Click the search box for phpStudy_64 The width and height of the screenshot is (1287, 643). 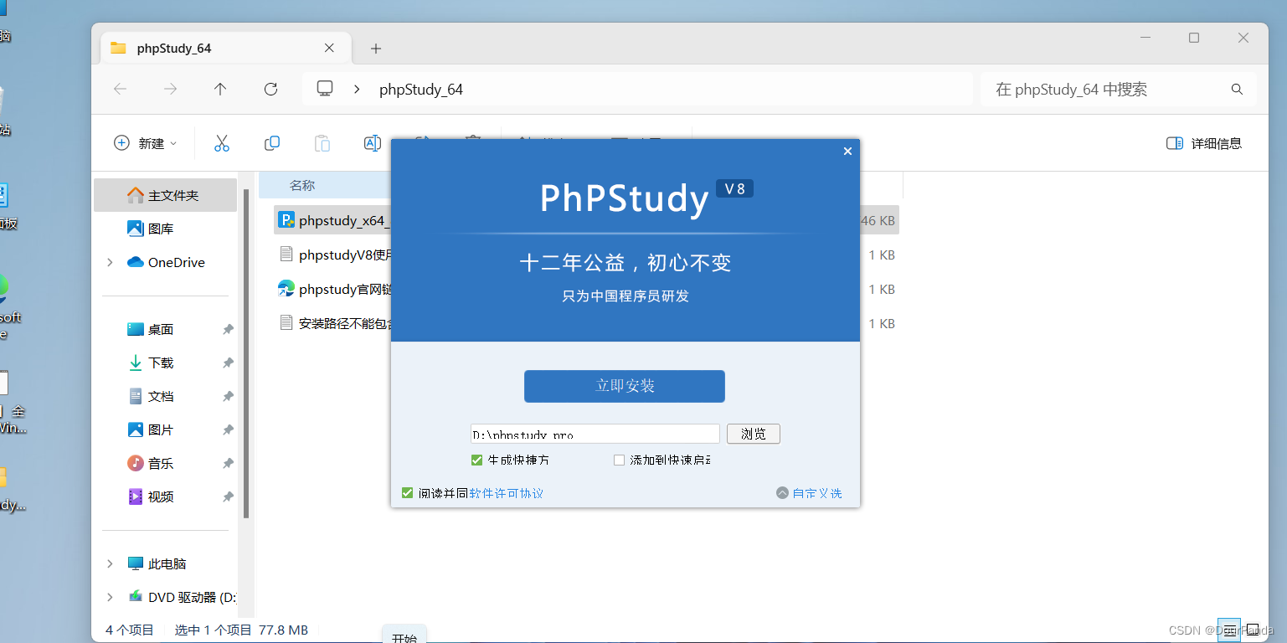(x=1119, y=89)
